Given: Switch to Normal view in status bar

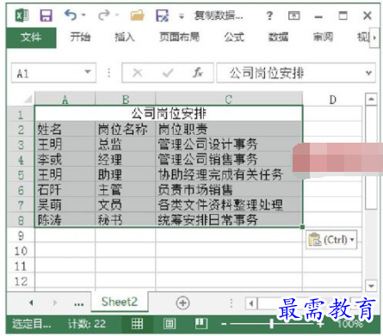Looking at the screenshot, I should (x=137, y=324).
